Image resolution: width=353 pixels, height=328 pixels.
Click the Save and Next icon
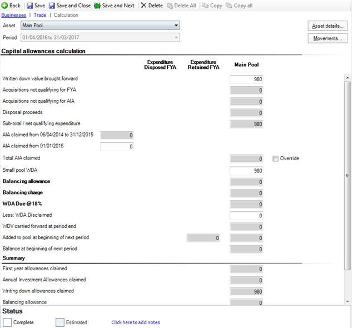97,6
